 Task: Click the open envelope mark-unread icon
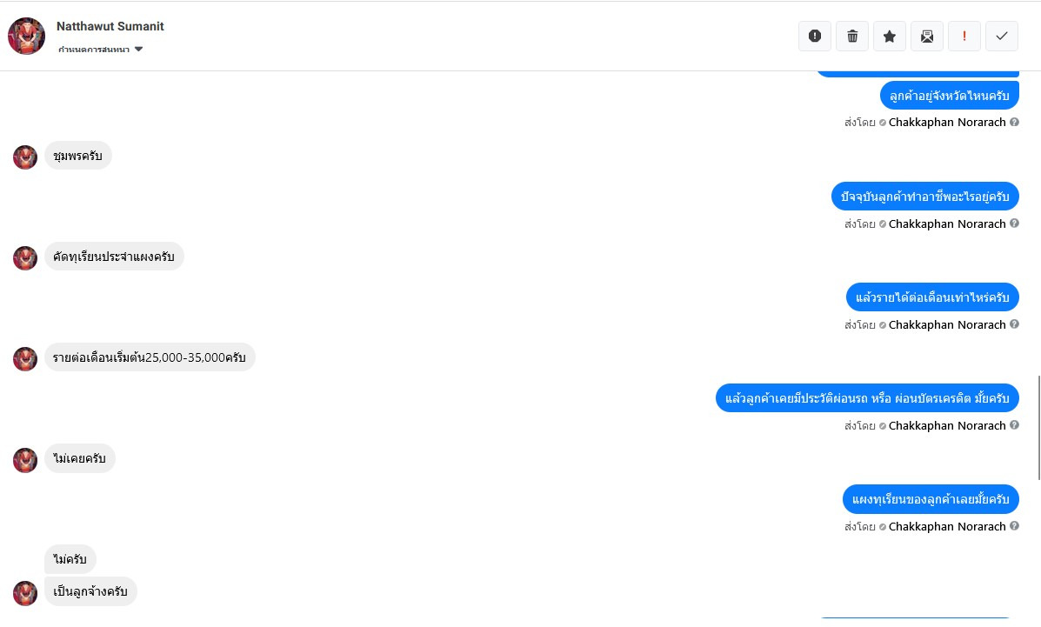927,36
